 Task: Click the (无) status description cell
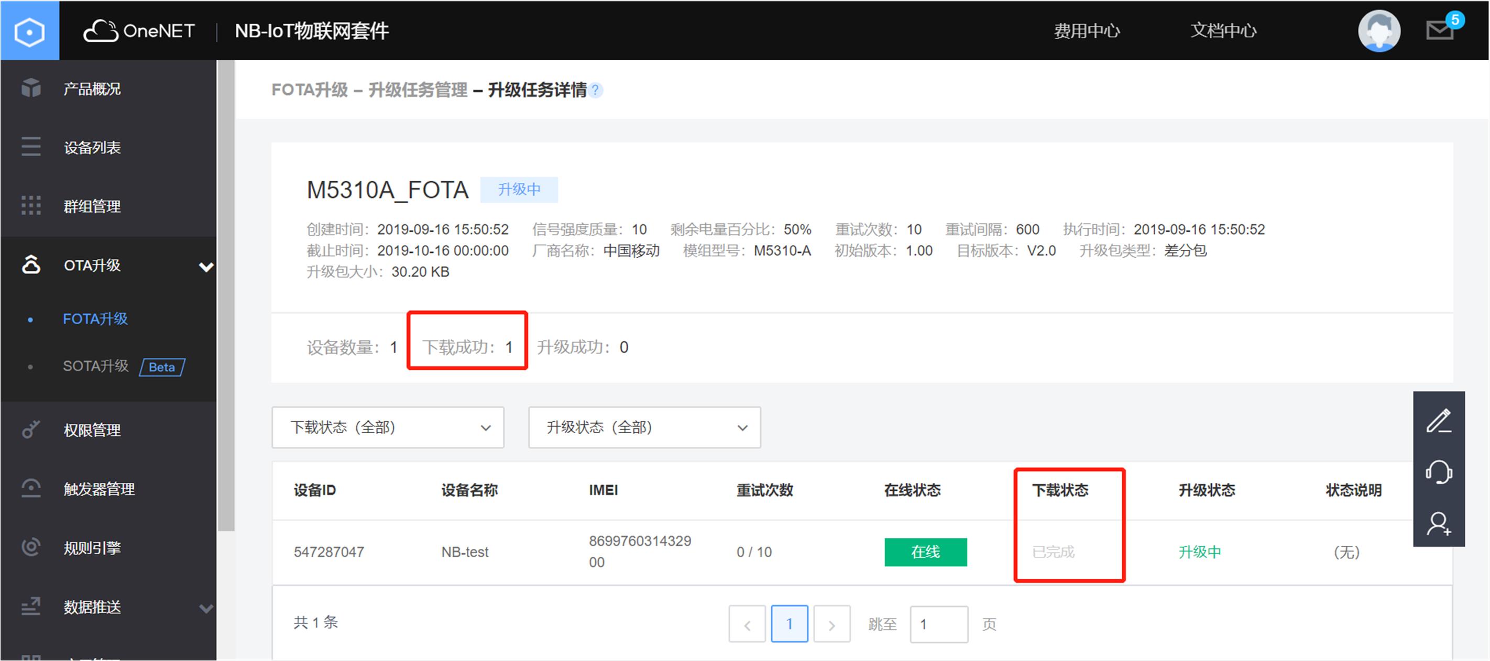[1346, 552]
